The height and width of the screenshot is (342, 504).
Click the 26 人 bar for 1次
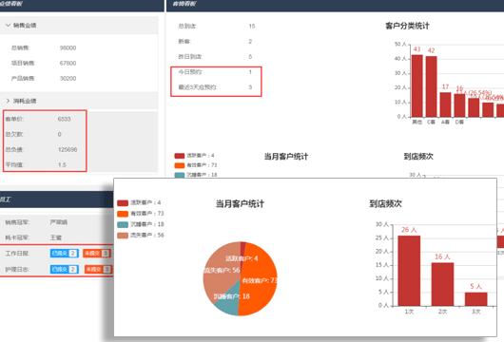click(409, 271)
